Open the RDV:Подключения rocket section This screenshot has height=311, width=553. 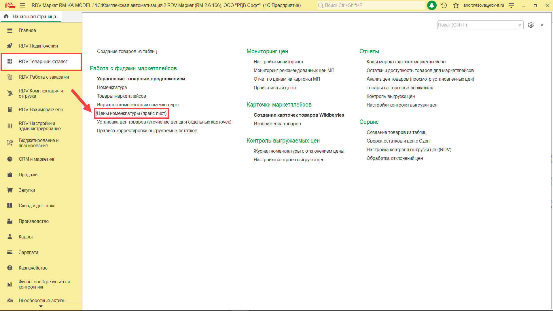point(38,46)
